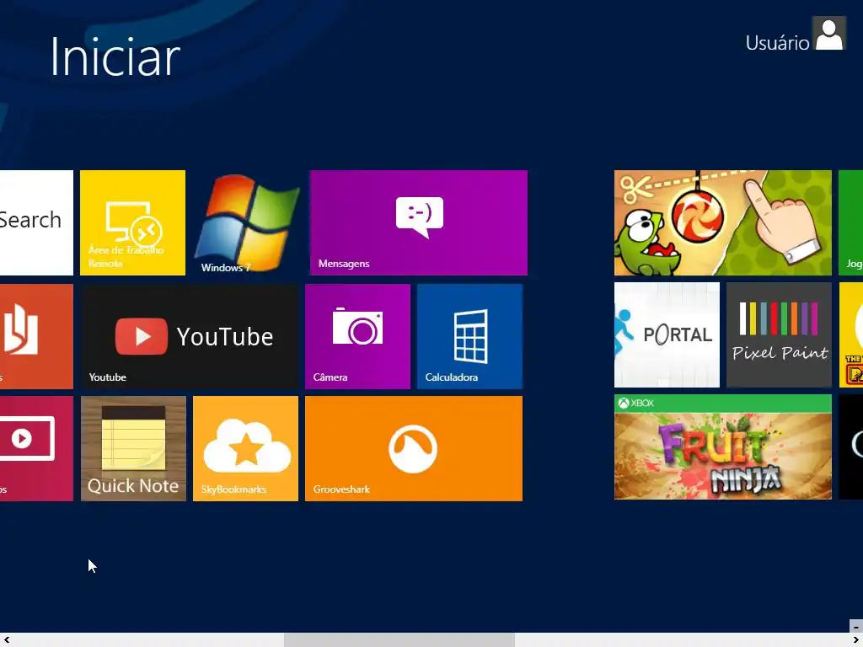Launch Área de Trabalho Remota tile
The image size is (863, 647).
132,222
